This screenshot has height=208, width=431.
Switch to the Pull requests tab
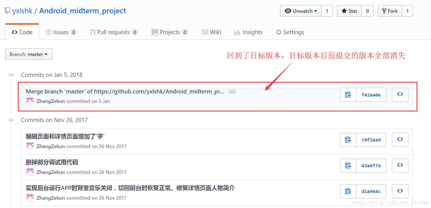[x=114, y=32]
